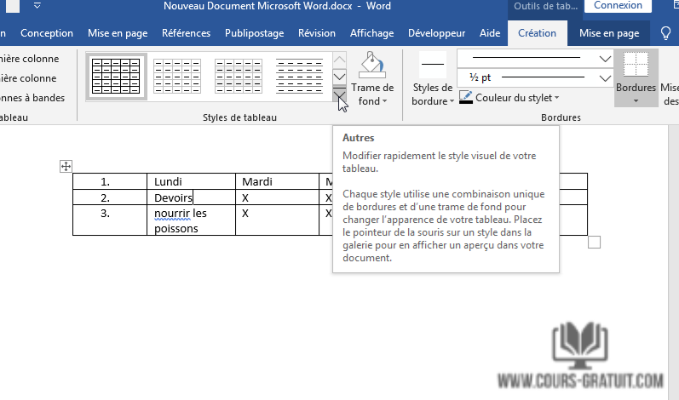The width and height of the screenshot is (679, 400).
Task: Click the table move handle icon
Action: [66, 167]
